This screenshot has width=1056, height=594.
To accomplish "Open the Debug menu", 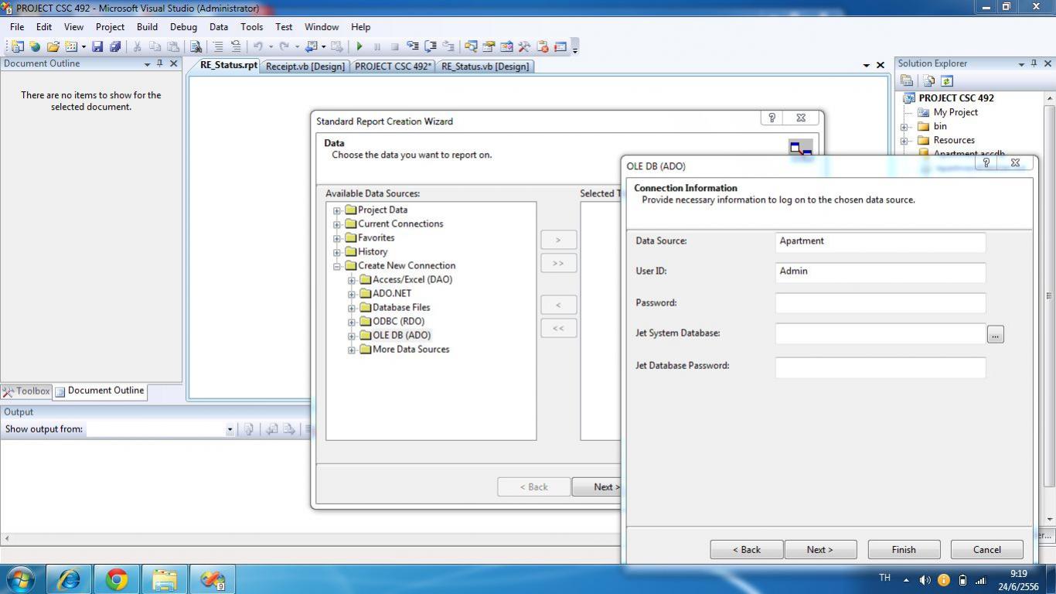I will (x=183, y=26).
